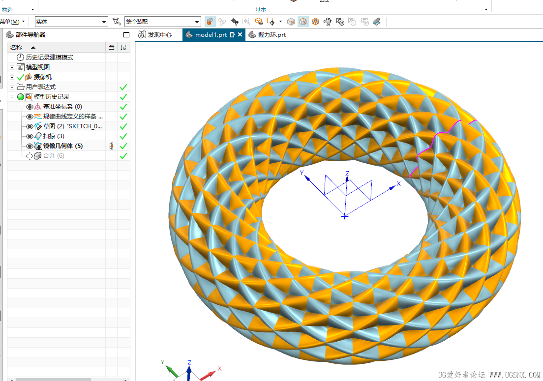Toggle visibility of 镜像几何体 (5)
This screenshot has height=381, width=543.
point(30,146)
